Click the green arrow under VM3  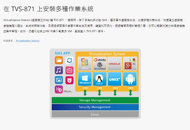(x=115, y=93)
